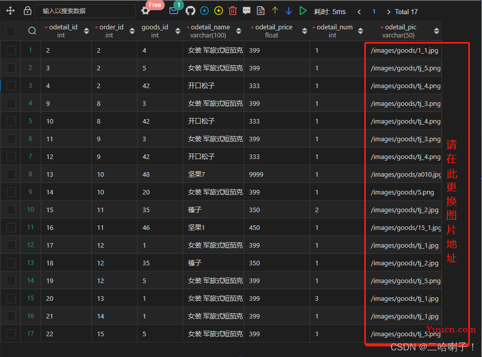The width and height of the screenshot is (482, 357).
Task: Open the chat comment bubble icon
Action: [247, 11]
